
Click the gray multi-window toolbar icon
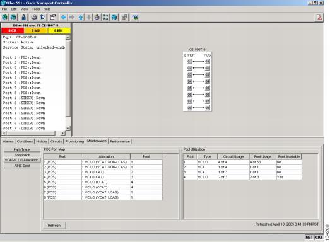(x=124, y=17)
